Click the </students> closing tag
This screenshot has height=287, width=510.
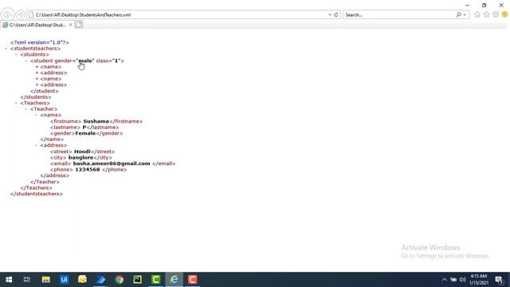pyautogui.click(x=35, y=97)
